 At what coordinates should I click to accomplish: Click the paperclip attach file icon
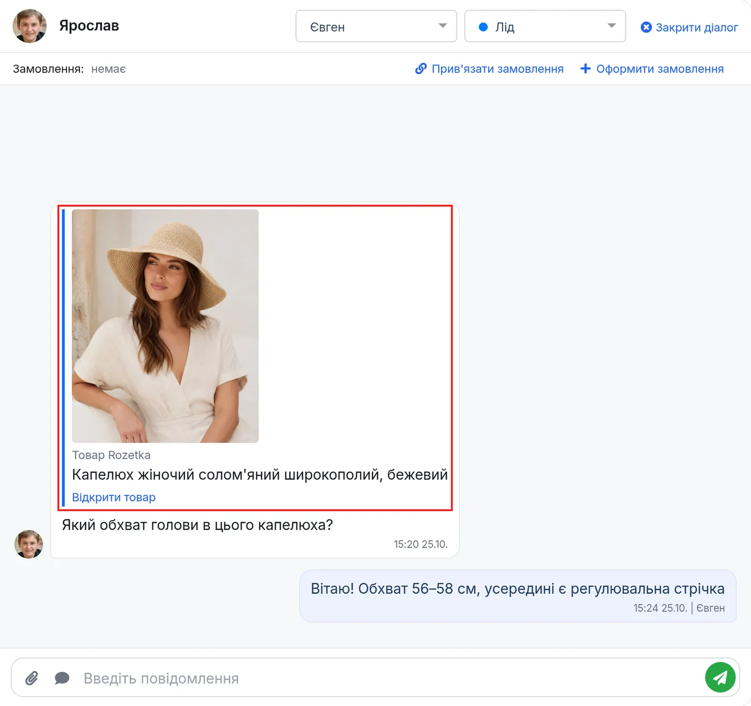coord(32,678)
